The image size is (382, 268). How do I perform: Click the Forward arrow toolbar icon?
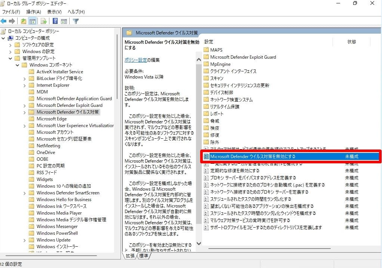12,21
